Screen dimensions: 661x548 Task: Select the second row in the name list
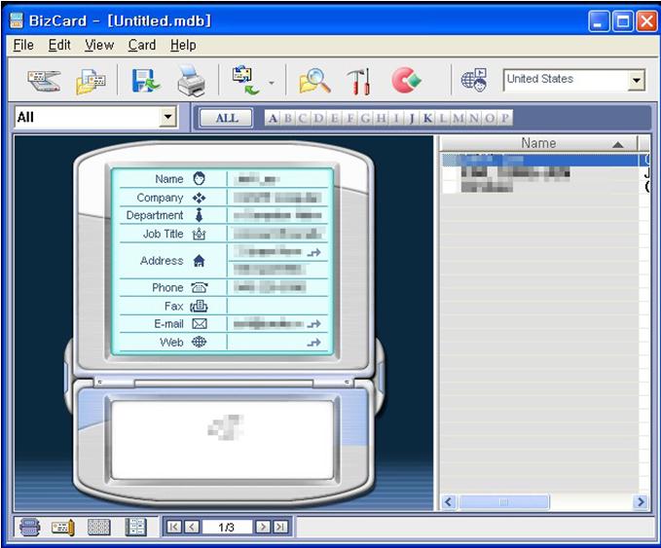(539, 172)
